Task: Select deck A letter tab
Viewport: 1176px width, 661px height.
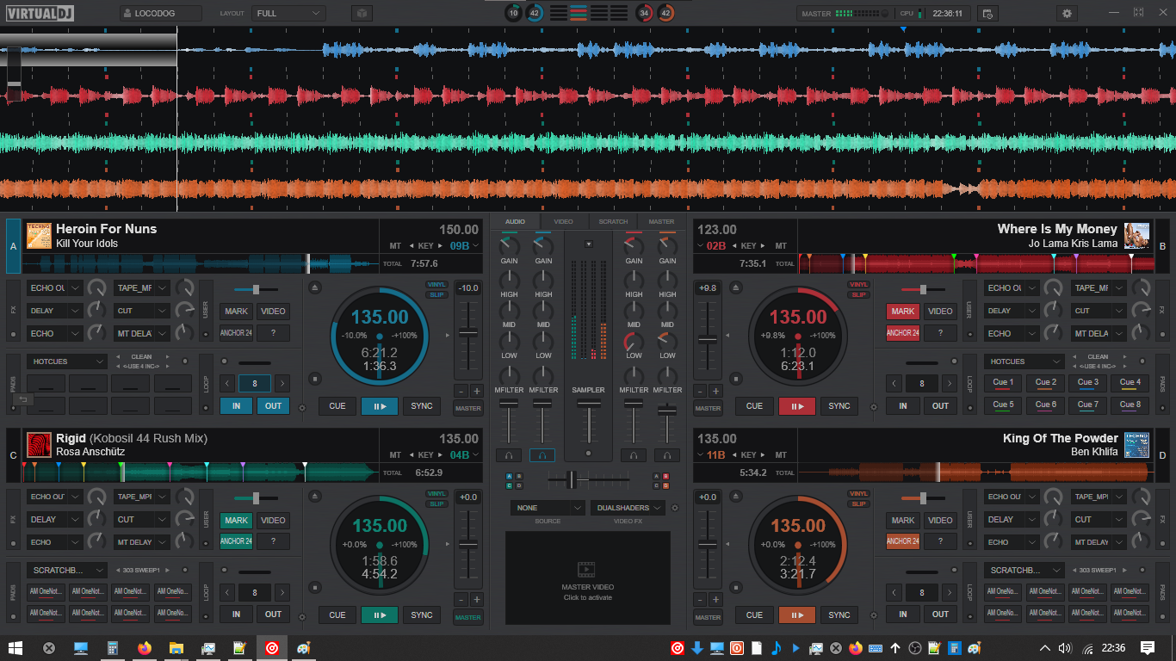Action: pos(13,246)
